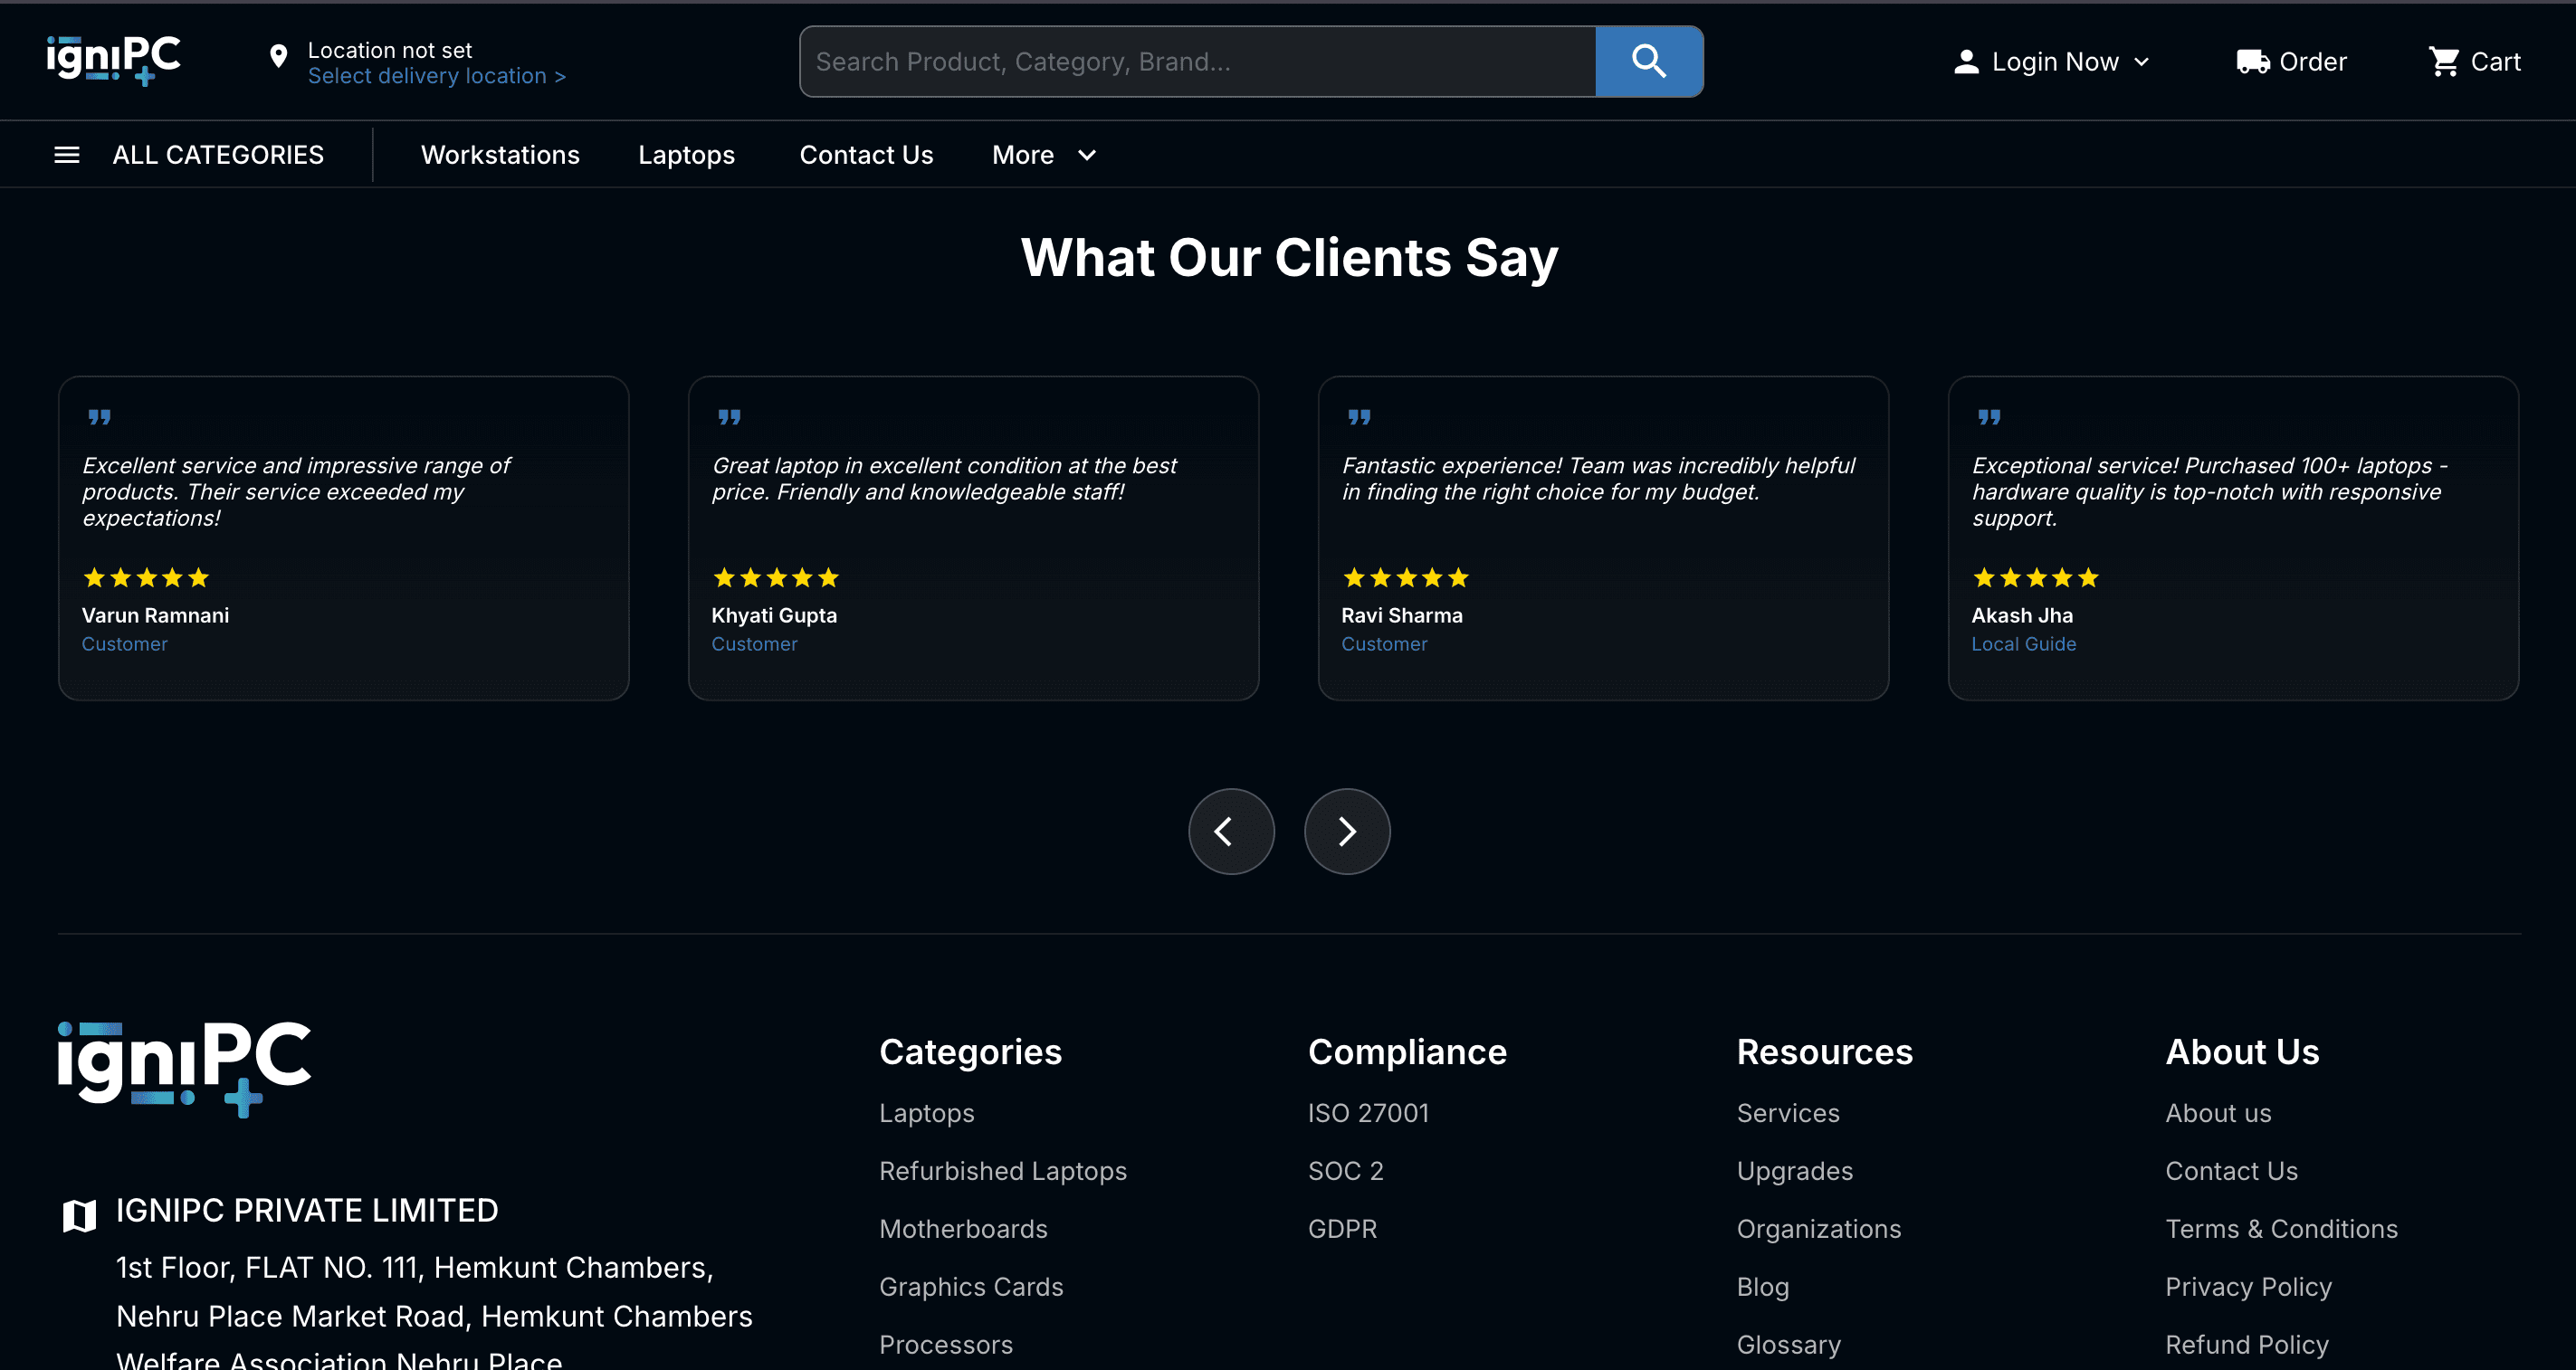
Task: Open Workstations in navigation bar
Action: point(500,155)
